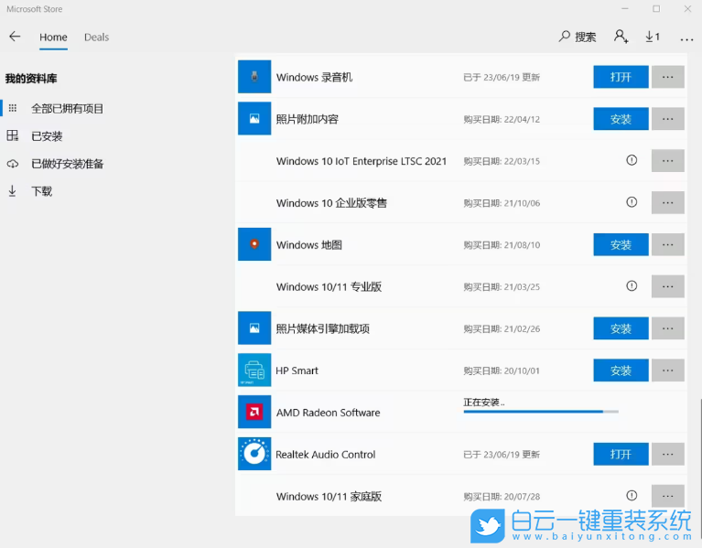The image size is (702, 548).
Task: Click info icon for Windows 10/11 家庭版
Action: tap(632, 495)
